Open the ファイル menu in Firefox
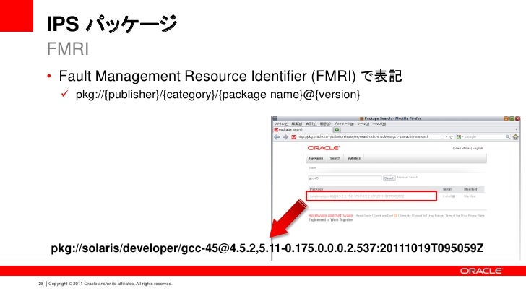 pos(281,124)
